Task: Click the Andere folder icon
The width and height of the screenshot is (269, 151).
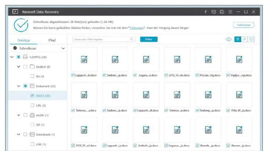Action: click(x=32, y=67)
